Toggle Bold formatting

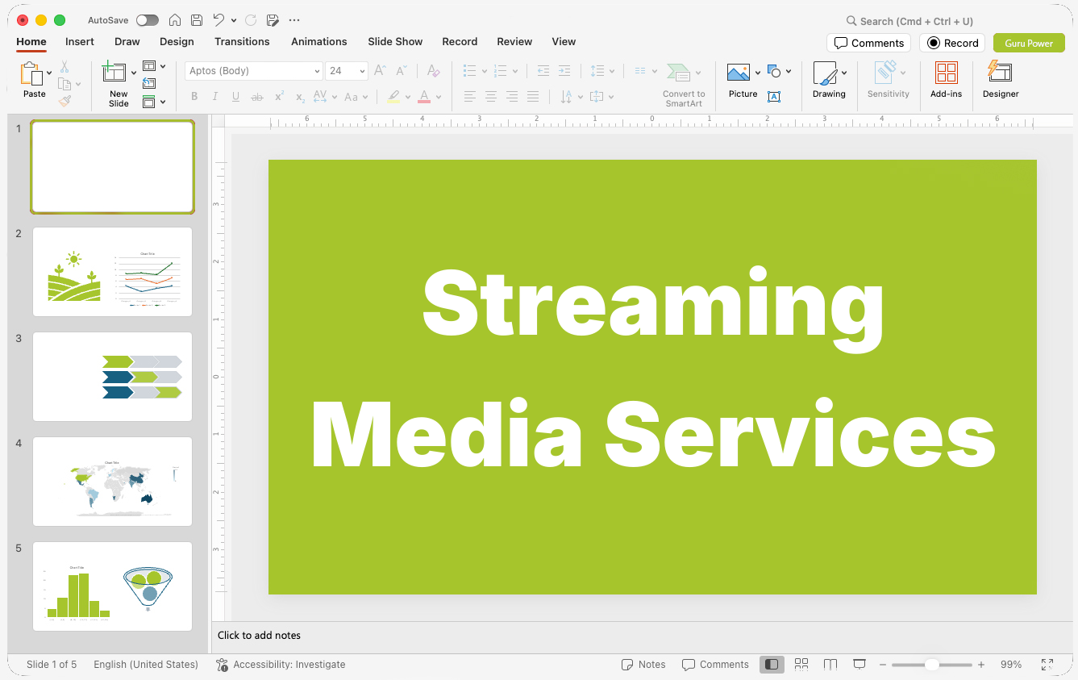[194, 97]
